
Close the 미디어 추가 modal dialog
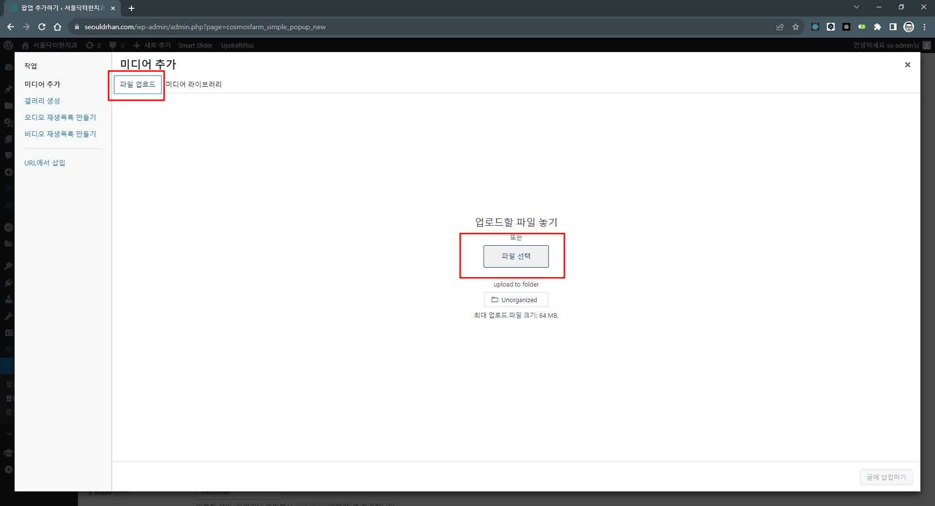907,65
